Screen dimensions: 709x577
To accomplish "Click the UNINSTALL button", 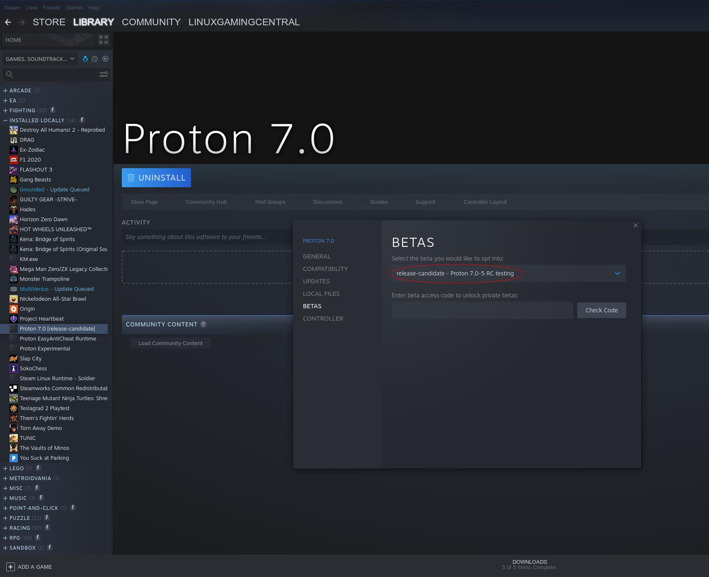I will click(156, 178).
